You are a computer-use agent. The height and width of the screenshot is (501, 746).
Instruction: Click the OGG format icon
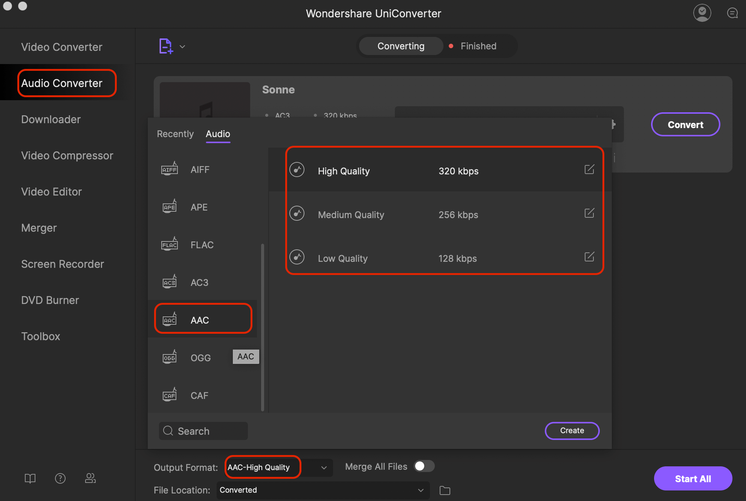point(170,357)
